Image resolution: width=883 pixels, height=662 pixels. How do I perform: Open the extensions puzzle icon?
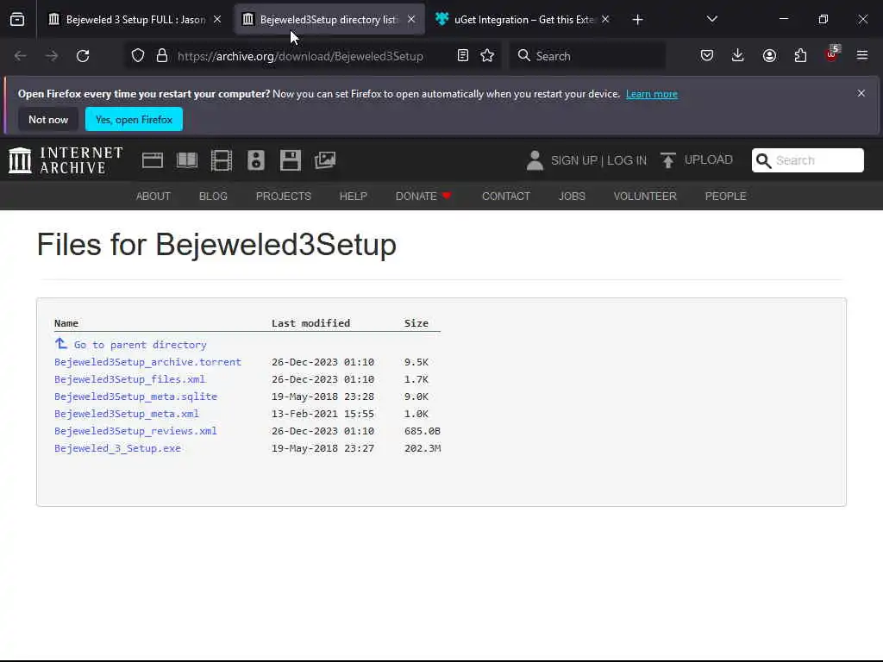pos(800,56)
